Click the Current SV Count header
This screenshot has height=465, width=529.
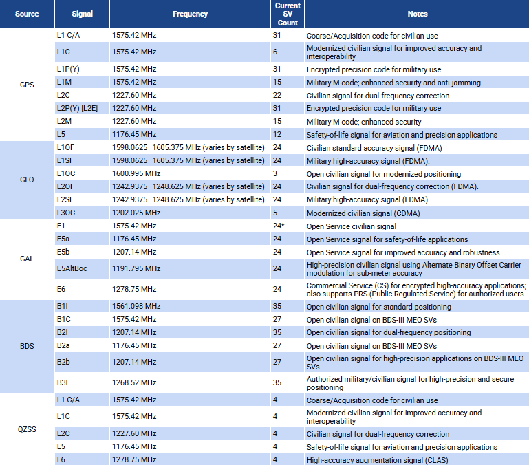[288, 14]
